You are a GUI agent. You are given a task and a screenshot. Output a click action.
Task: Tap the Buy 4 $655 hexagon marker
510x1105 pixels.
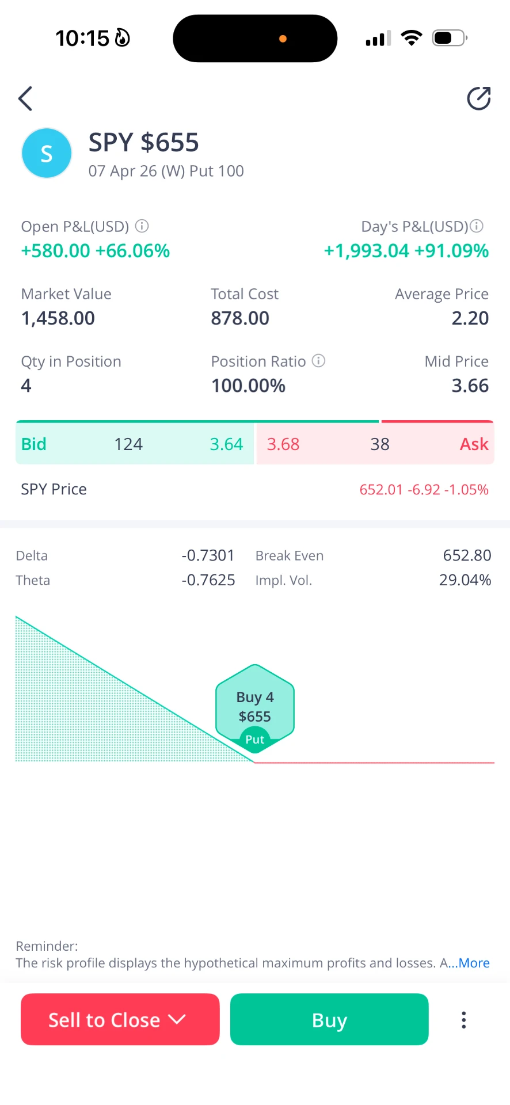[255, 707]
